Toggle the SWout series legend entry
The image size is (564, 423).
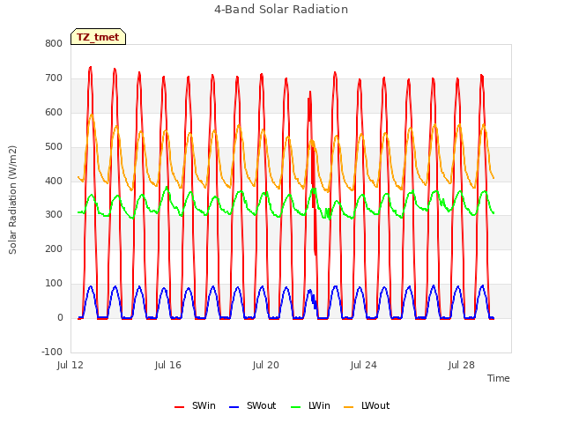click(253, 405)
